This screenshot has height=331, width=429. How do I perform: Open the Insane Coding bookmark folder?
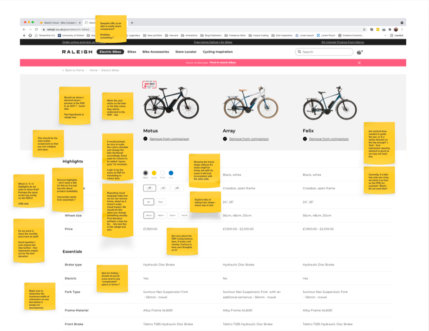click(x=259, y=35)
